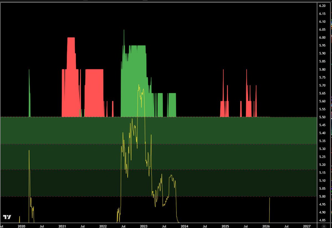Select the 6.20 price axis label
This screenshot has width=332, height=228.
tap(322, 6)
